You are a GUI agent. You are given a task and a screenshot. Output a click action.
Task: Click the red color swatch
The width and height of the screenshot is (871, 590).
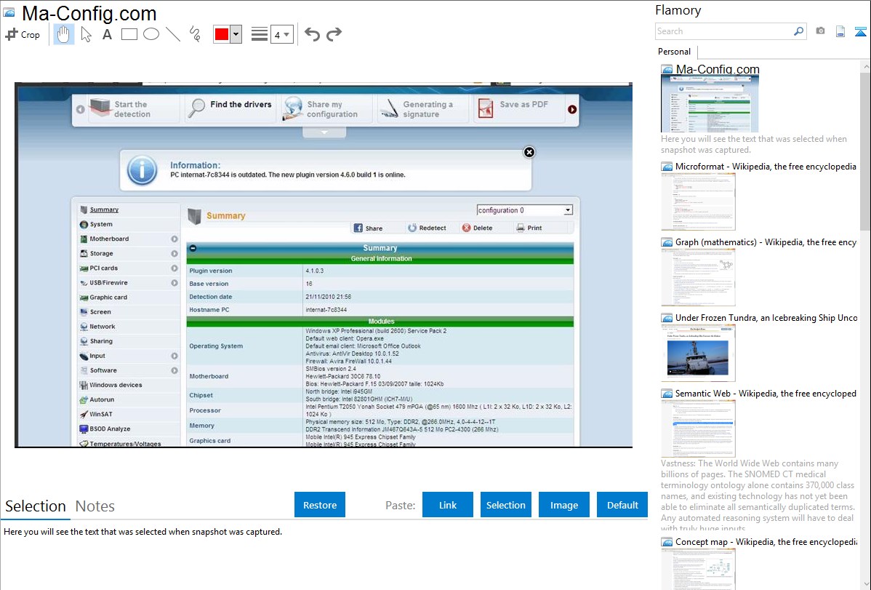click(222, 34)
